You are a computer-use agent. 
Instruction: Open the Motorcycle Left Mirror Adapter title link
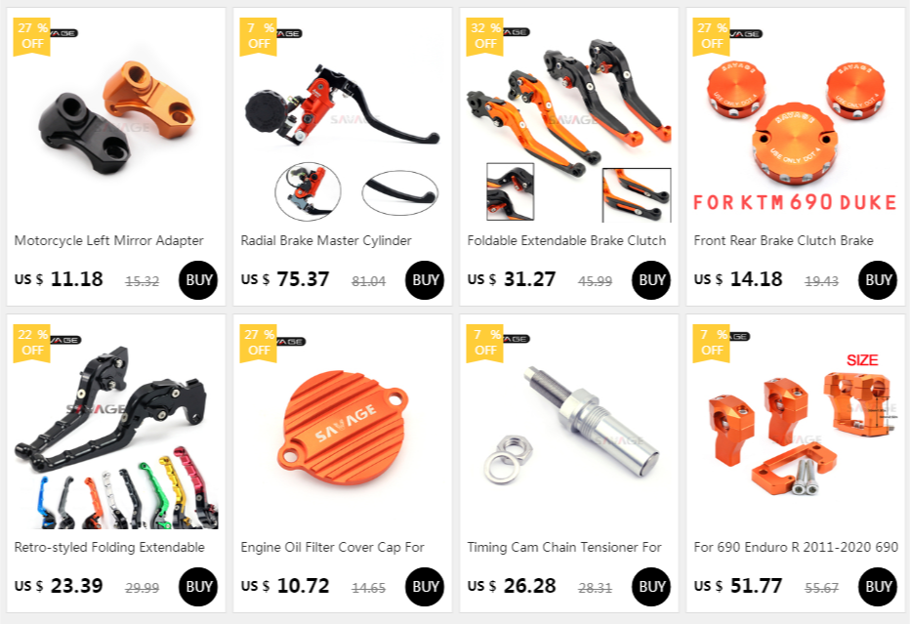pos(109,240)
